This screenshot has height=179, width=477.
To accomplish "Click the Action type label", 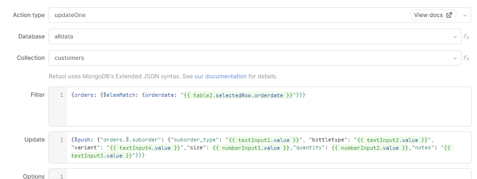I will (x=29, y=15).
